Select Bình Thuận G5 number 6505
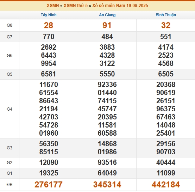 [166, 74]
